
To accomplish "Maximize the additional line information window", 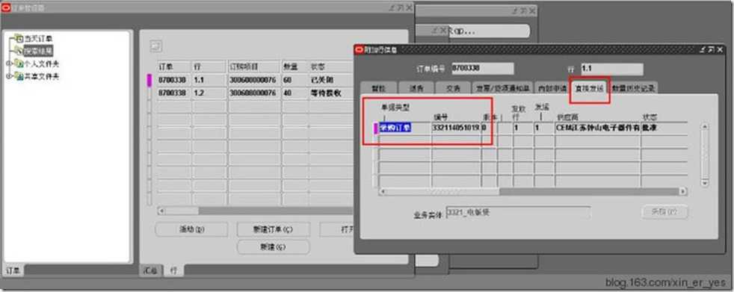I will [x=711, y=49].
